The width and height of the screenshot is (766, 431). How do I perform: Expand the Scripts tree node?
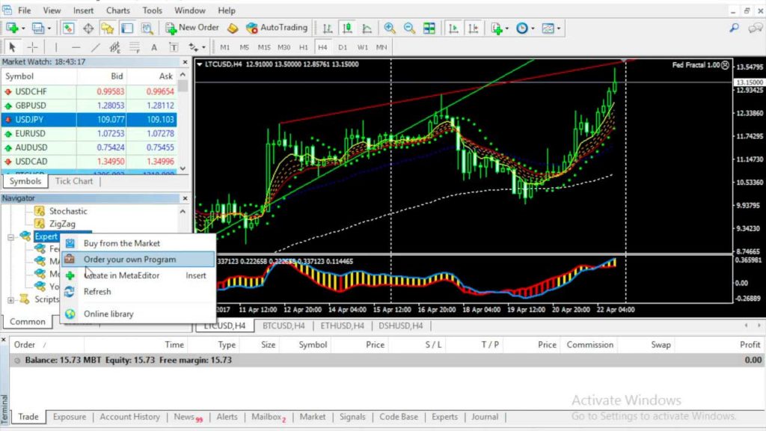(10, 299)
